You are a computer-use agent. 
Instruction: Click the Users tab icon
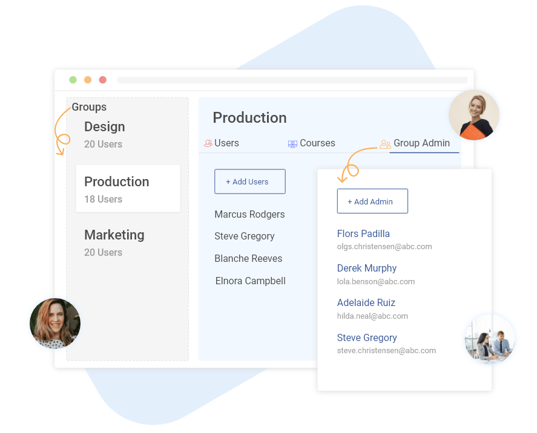pyautogui.click(x=208, y=143)
